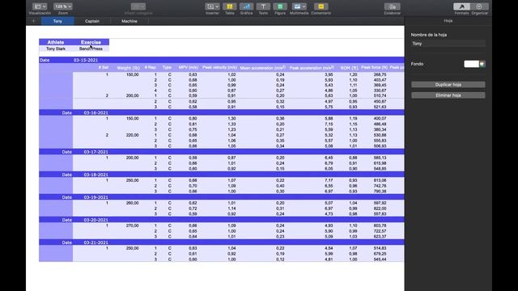
Task: Switch to the Captain sheet tab
Action: point(92,21)
